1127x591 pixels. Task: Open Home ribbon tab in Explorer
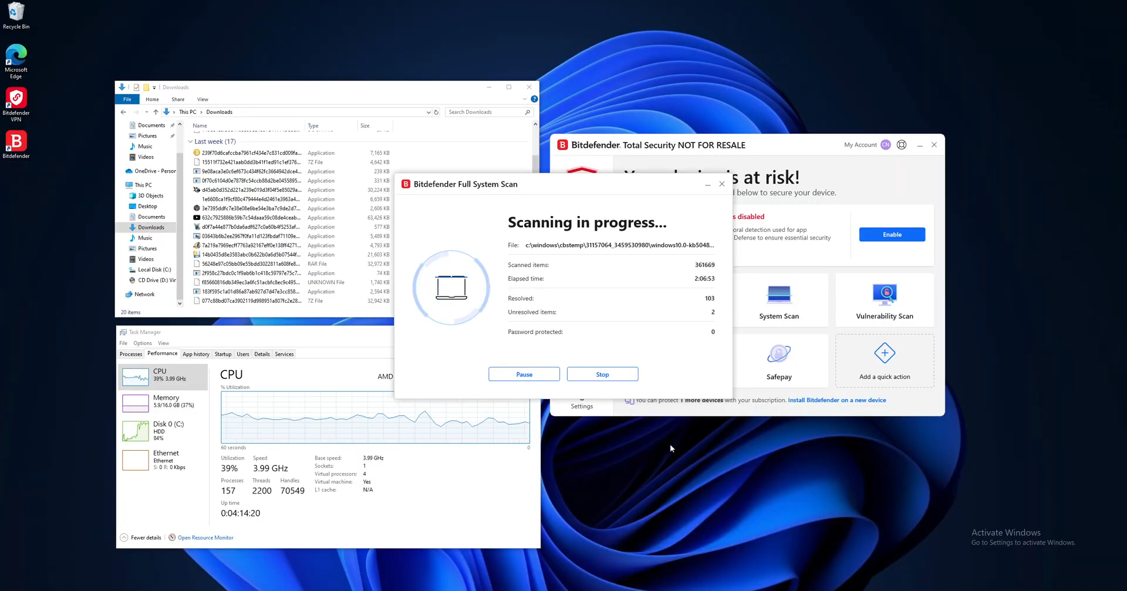tap(152, 99)
